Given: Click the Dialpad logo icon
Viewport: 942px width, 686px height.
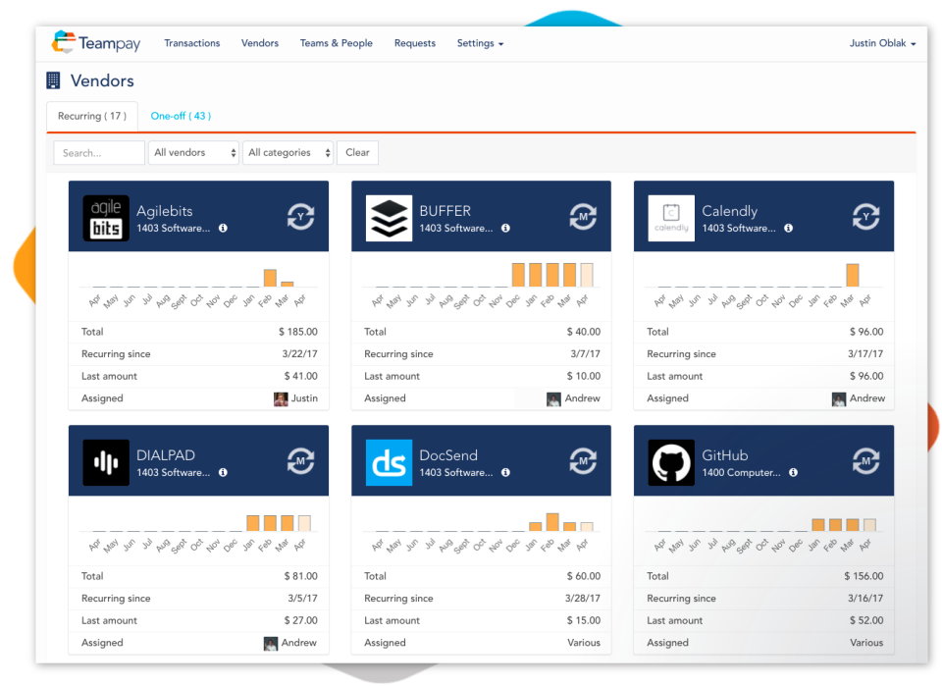Looking at the screenshot, I should [x=105, y=460].
